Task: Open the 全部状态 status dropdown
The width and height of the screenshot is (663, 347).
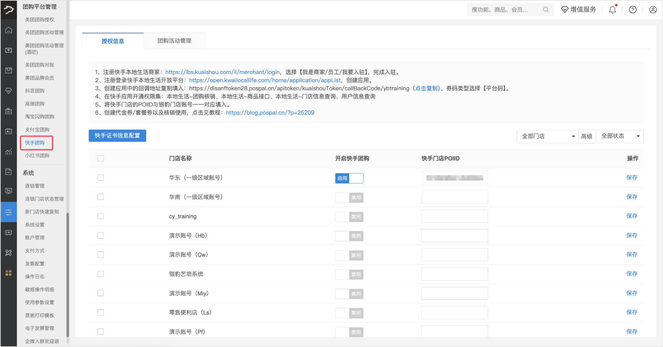Action: pos(619,136)
